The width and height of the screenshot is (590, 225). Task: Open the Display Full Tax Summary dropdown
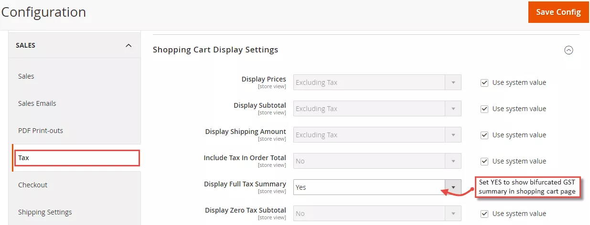(377, 187)
